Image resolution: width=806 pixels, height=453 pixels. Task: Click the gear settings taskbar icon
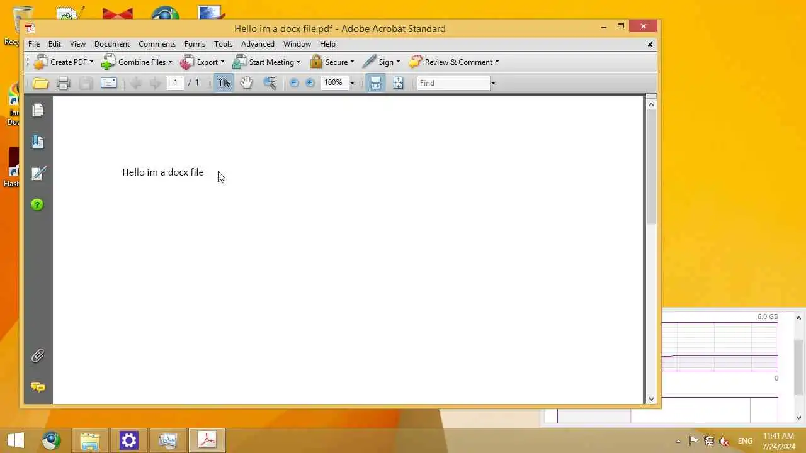pyautogui.click(x=128, y=440)
